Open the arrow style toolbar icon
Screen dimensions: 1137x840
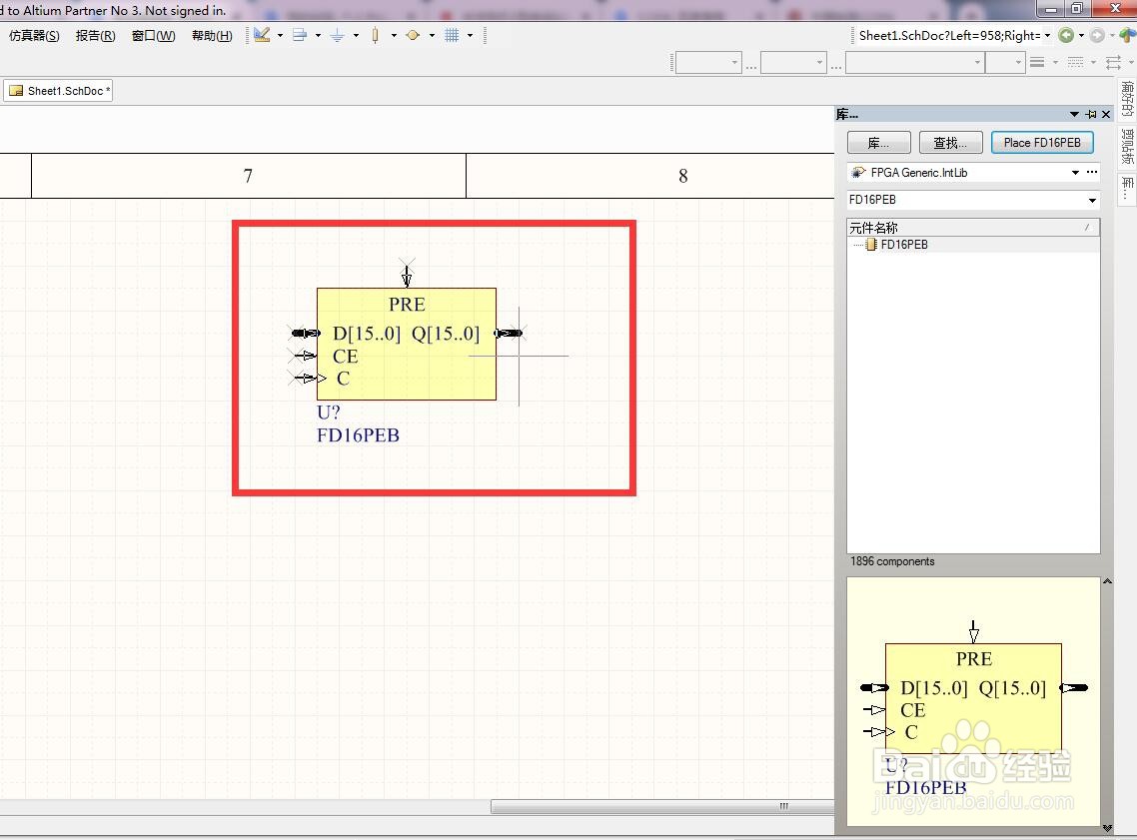(1114, 62)
